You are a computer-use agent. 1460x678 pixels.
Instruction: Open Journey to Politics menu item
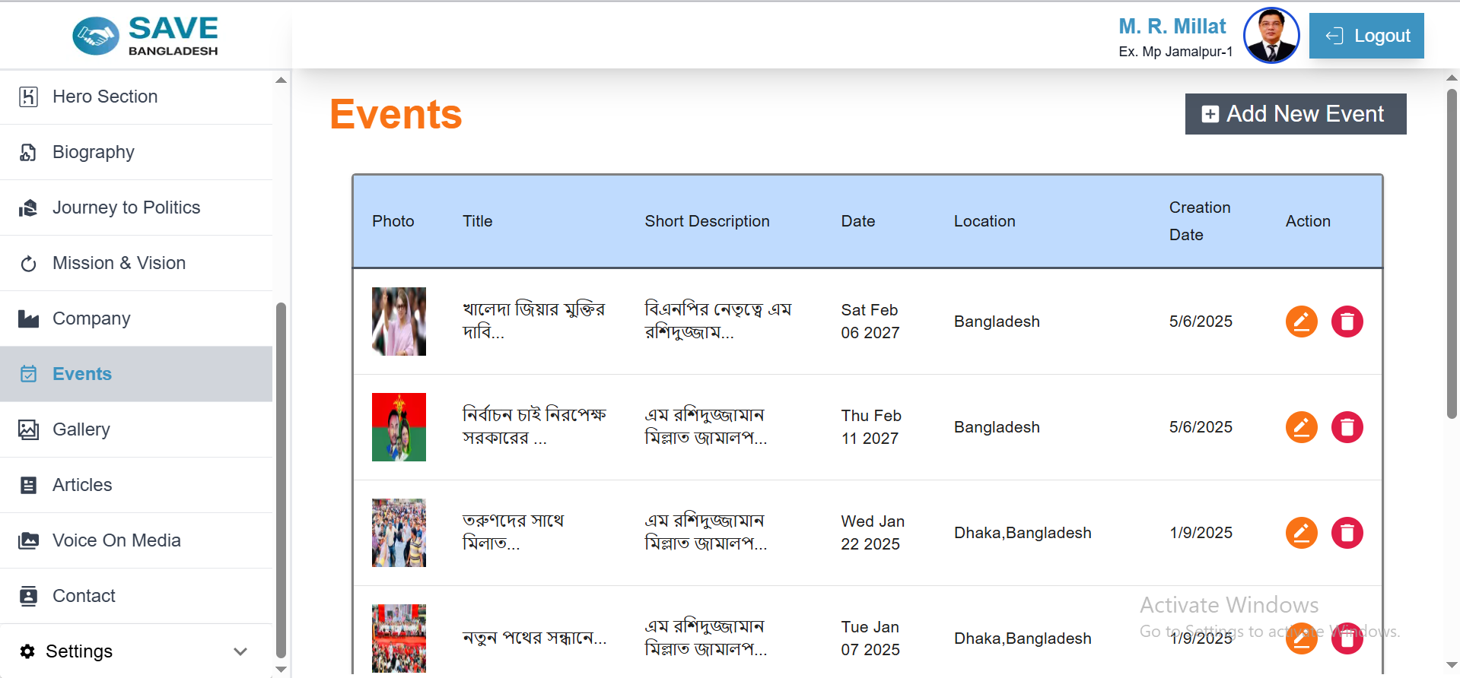(136, 208)
